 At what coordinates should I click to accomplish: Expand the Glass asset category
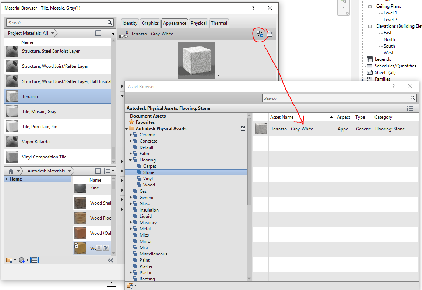click(130, 203)
